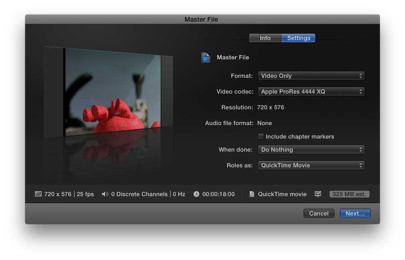Click the speaker icon next to Discrete Channels
Viewport: 405px width, 260px height.
105,194
